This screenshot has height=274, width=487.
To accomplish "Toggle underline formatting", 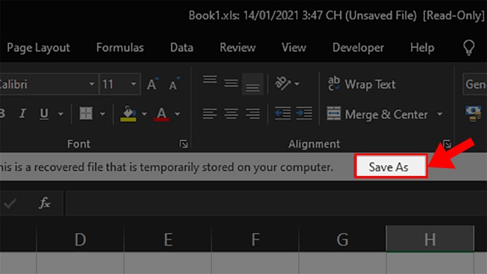I will pos(44,114).
